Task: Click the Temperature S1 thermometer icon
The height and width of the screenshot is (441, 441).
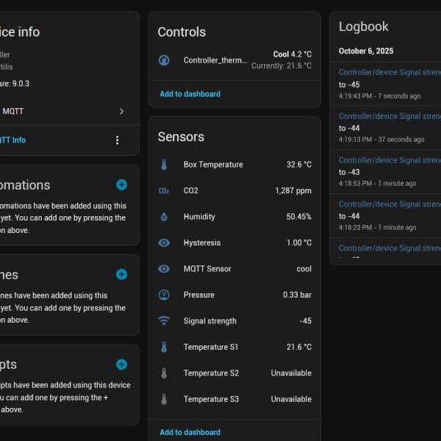Action: (x=164, y=347)
